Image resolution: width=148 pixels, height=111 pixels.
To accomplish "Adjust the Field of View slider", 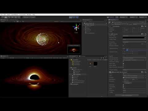I will [132, 44].
